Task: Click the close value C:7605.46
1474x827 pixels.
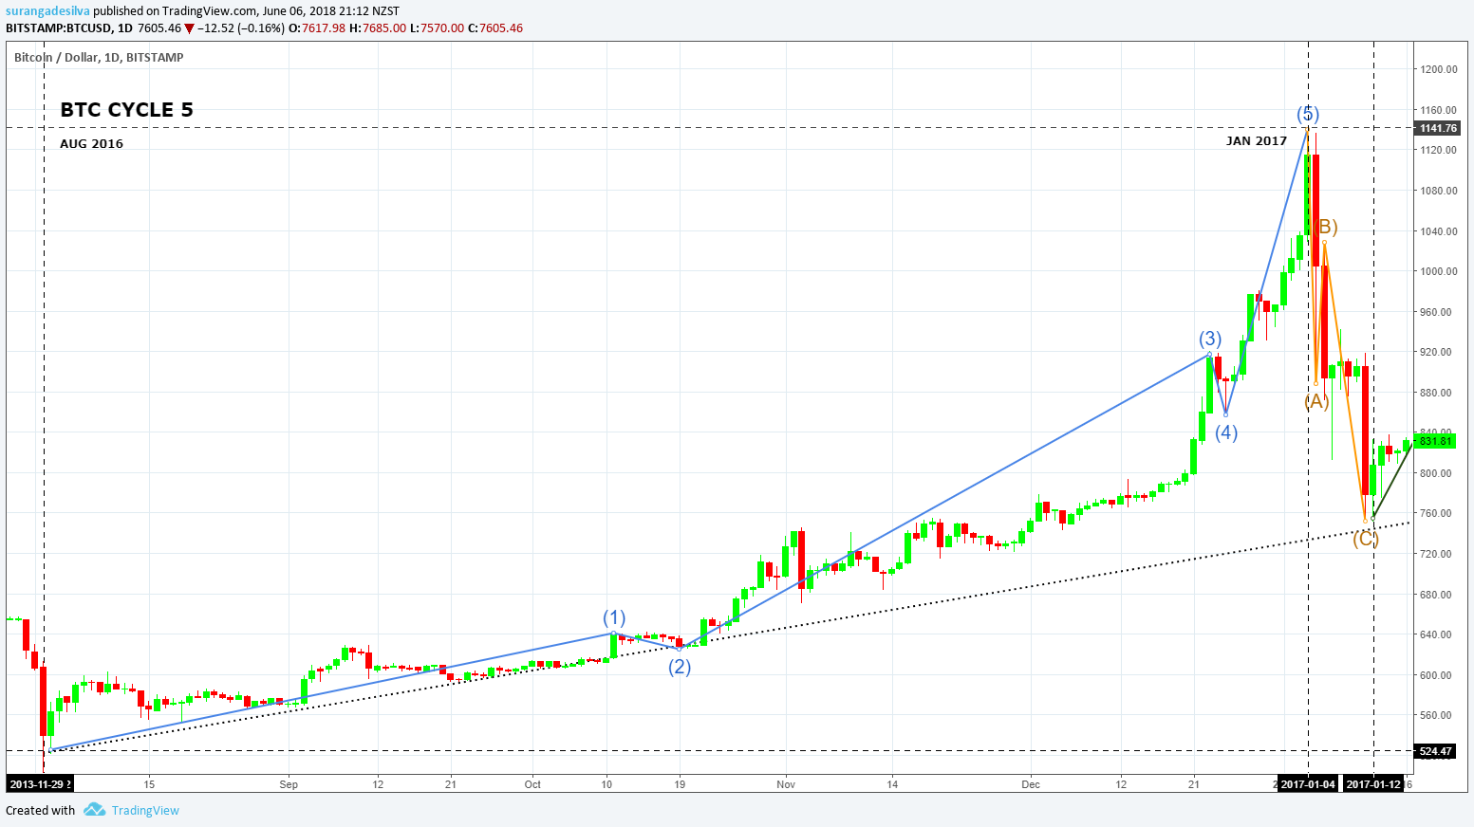Action: tap(495, 28)
